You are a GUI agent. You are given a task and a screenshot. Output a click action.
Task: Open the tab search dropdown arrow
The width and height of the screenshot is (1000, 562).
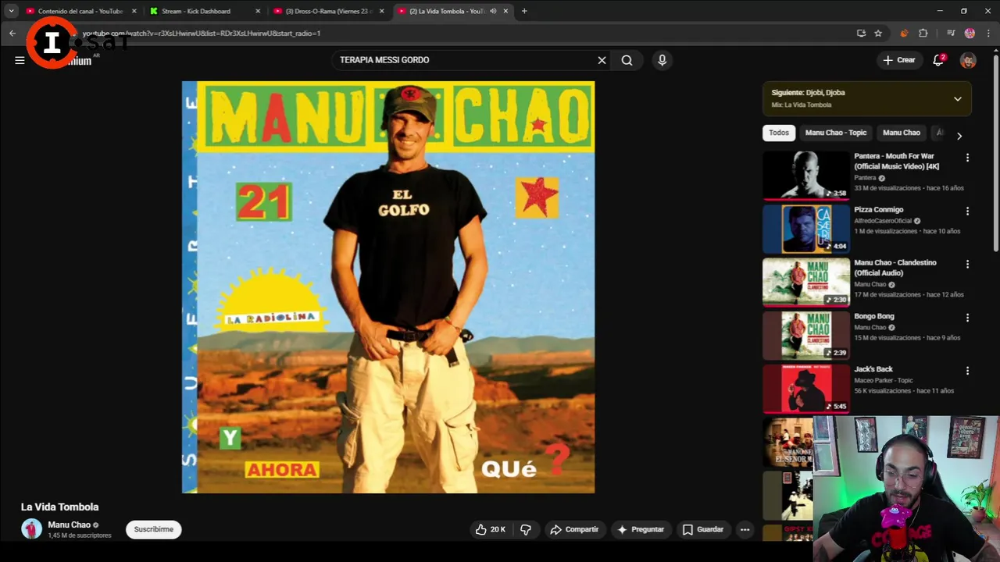coord(11,11)
